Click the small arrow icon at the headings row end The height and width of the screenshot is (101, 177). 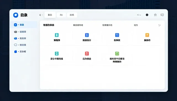point(160,25)
